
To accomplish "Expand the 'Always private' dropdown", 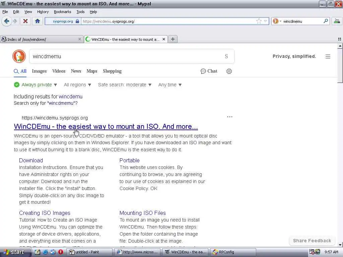I will pos(35,85).
